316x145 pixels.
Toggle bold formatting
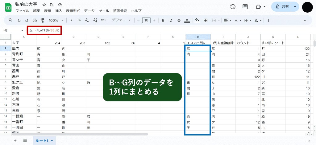point(163,20)
